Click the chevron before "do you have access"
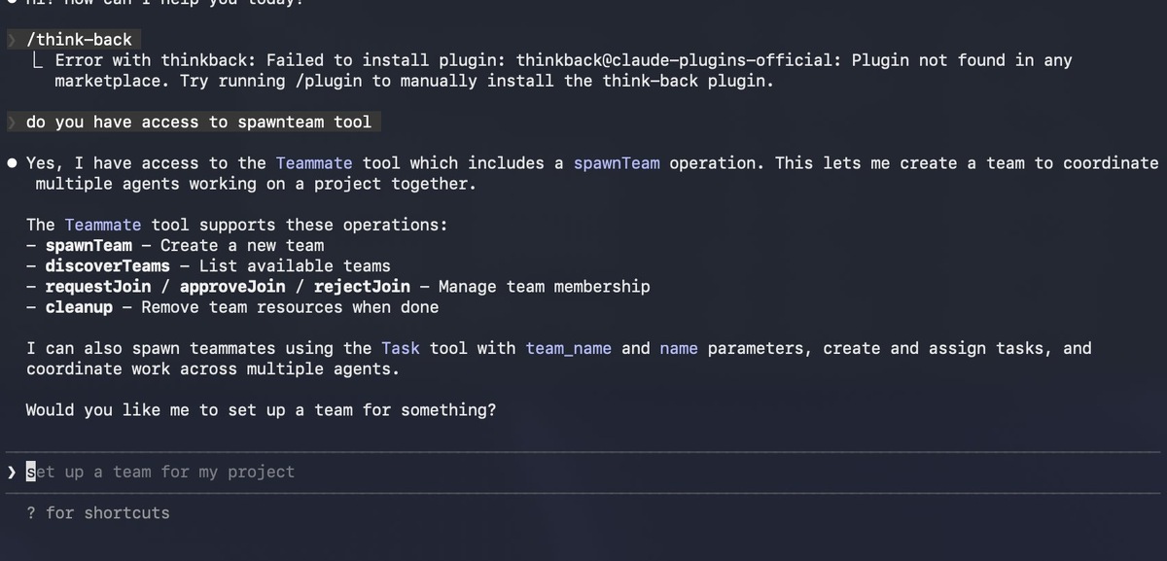Viewport: 1167px width, 561px height. tap(11, 123)
